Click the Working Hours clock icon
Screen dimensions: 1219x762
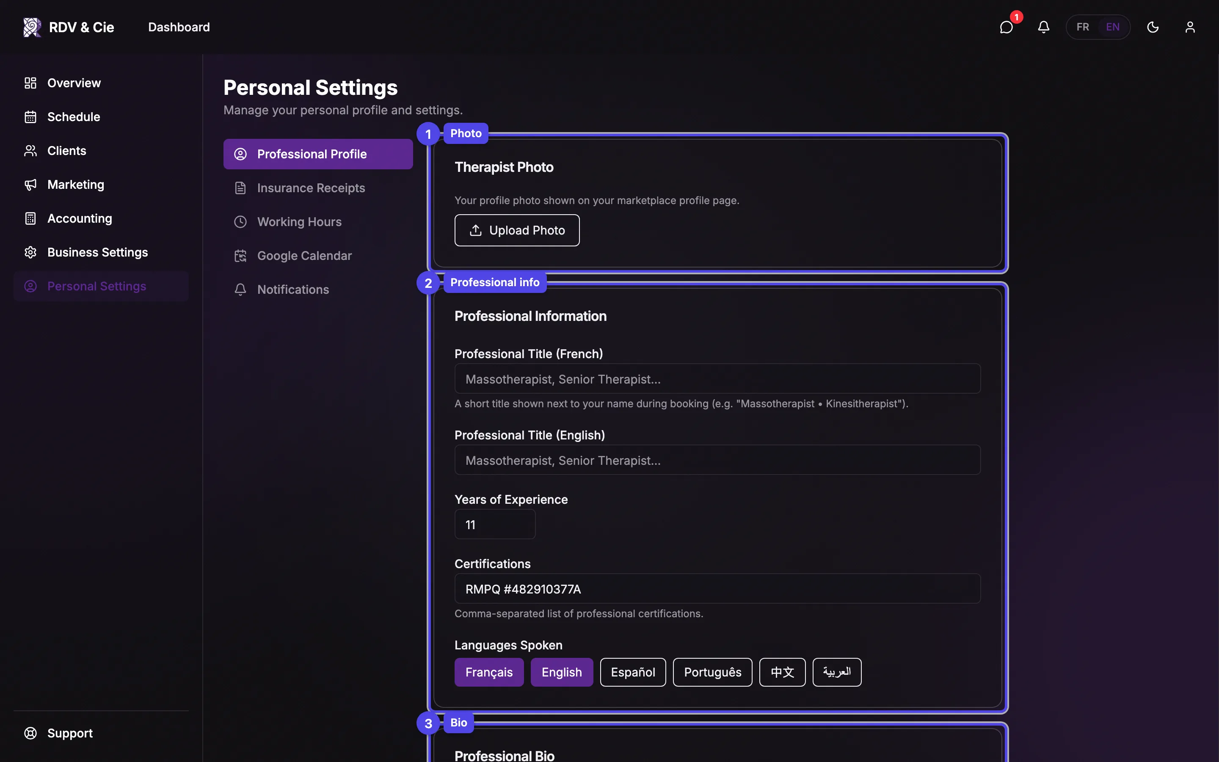click(240, 222)
